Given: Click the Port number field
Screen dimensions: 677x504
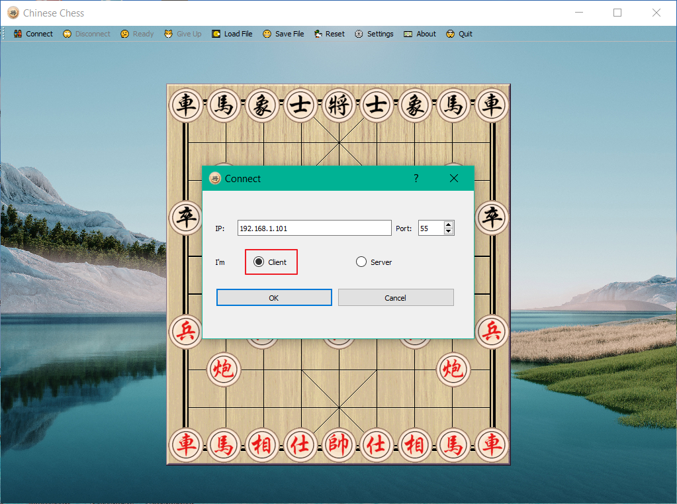Looking at the screenshot, I should [x=429, y=228].
